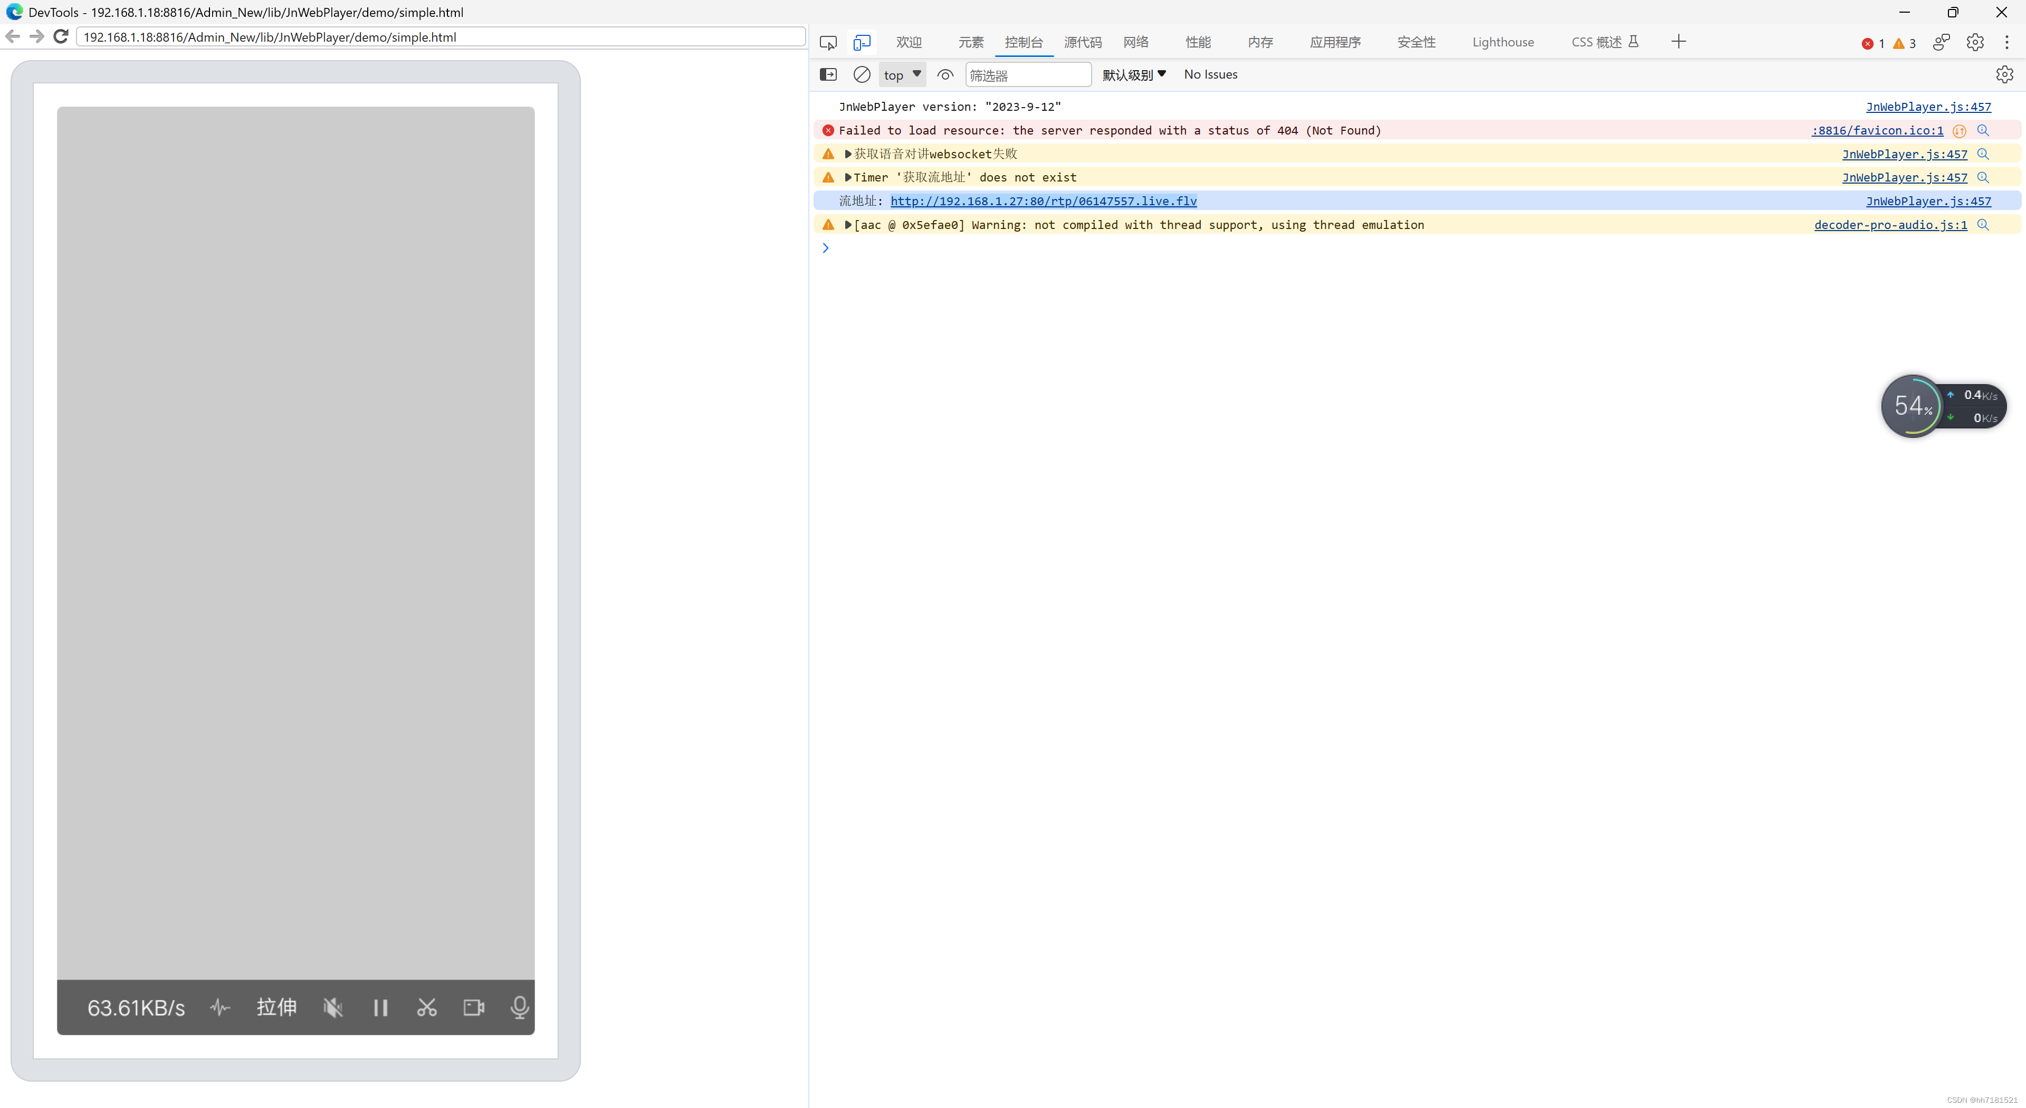Toggle the live expression eye icon

944,74
